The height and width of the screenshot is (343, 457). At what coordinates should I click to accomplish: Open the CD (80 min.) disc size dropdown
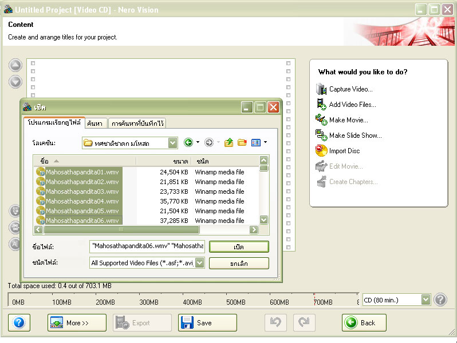pos(426,300)
